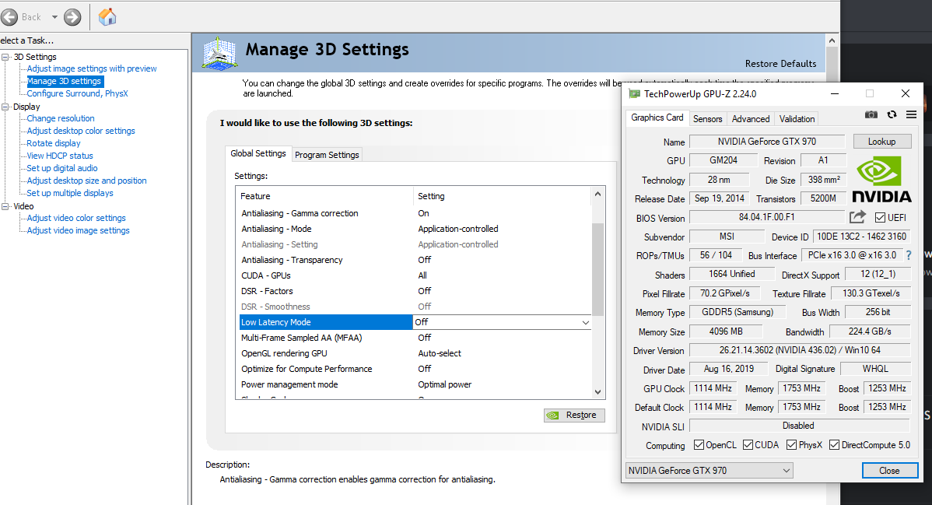This screenshot has height=505, width=932.
Task: Click the Forward arrow icon
Action: [72, 17]
